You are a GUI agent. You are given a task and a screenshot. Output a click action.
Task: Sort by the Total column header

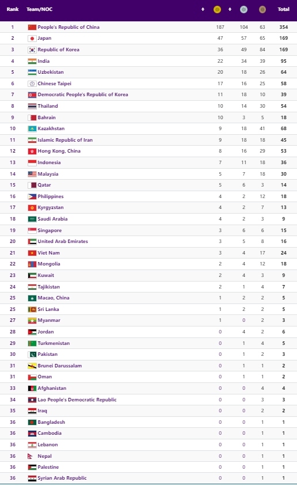tap(283, 9)
